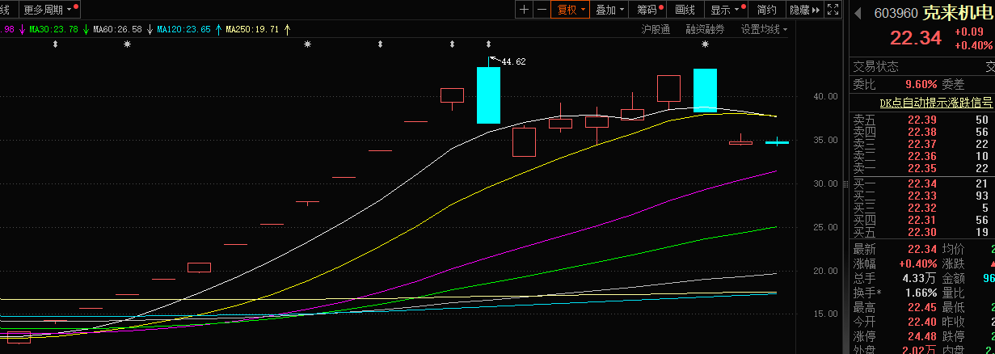
Task: Open the 显示 display menu
Action: click(x=725, y=10)
